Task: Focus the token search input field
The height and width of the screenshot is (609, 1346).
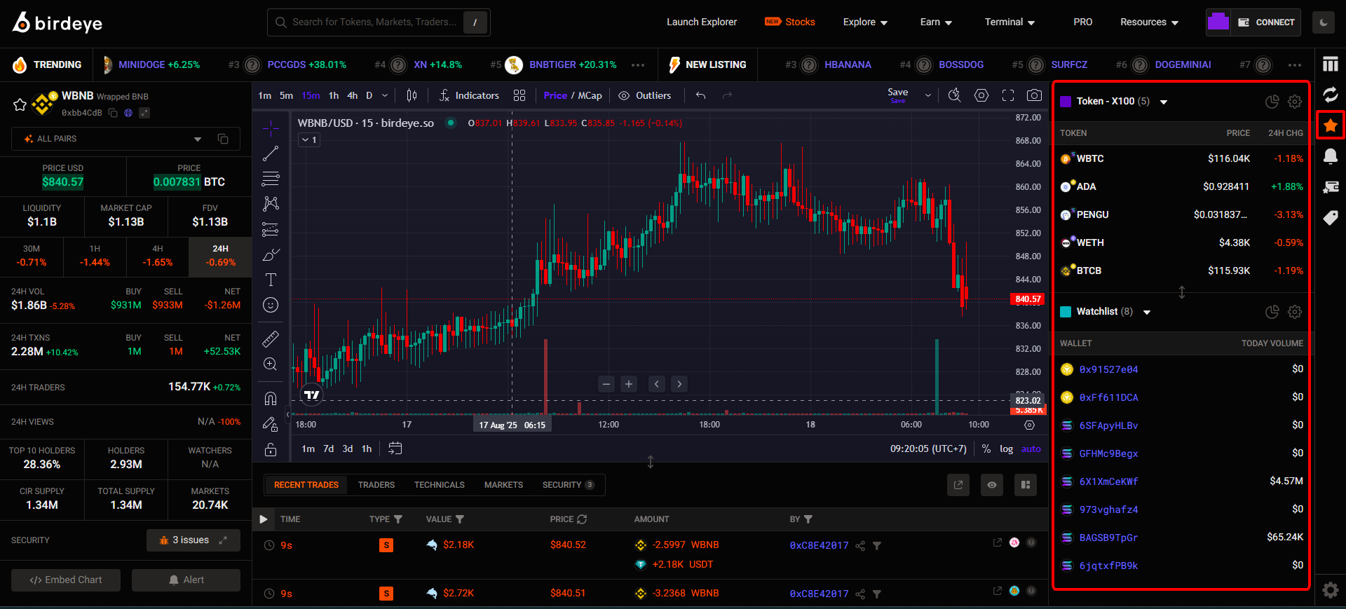Action: coord(379,22)
